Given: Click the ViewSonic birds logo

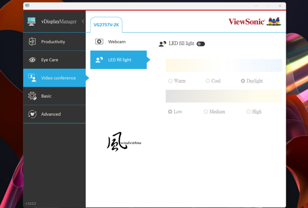Looking at the screenshot, I should (x=274, y=21).
